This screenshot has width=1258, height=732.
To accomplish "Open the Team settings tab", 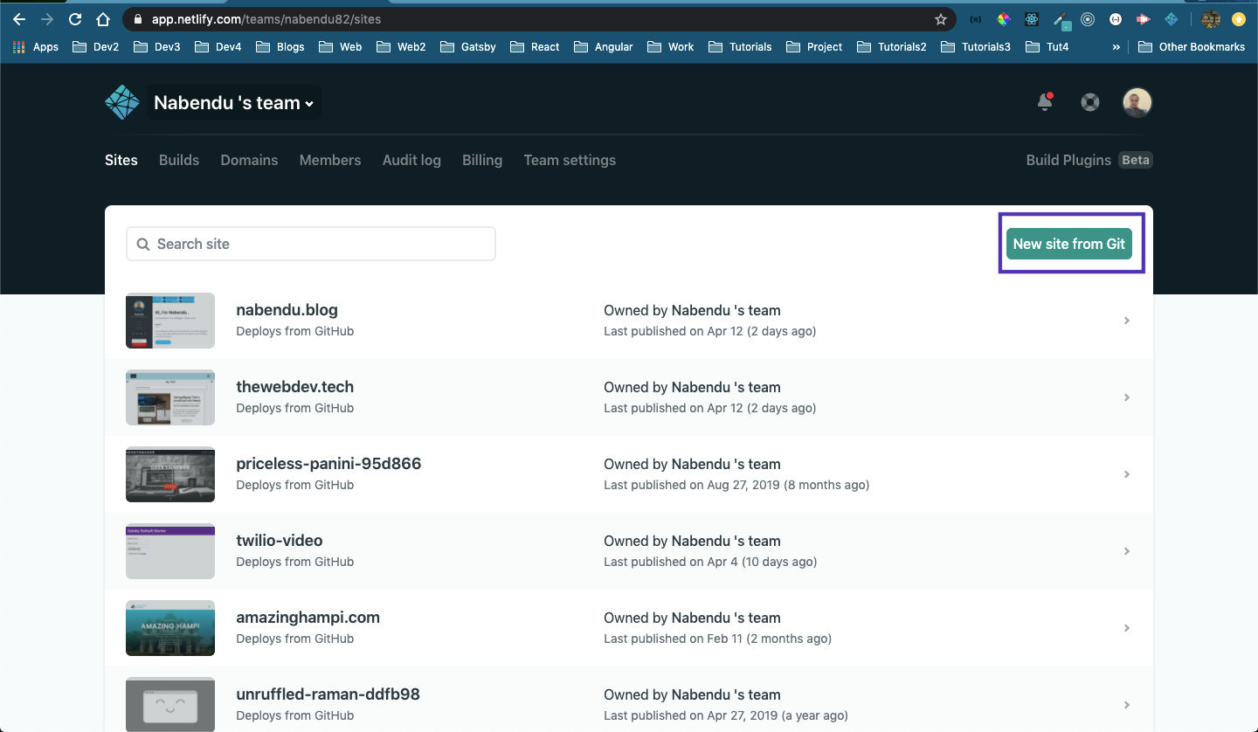I will (x=570, y=160).
